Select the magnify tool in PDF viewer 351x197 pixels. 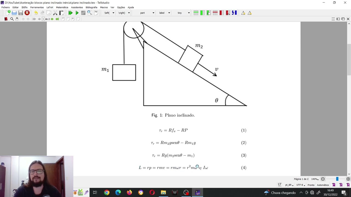(12, 19)
